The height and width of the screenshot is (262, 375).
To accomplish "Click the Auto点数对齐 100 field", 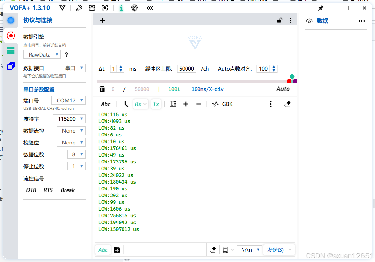I will click(263, 69).
